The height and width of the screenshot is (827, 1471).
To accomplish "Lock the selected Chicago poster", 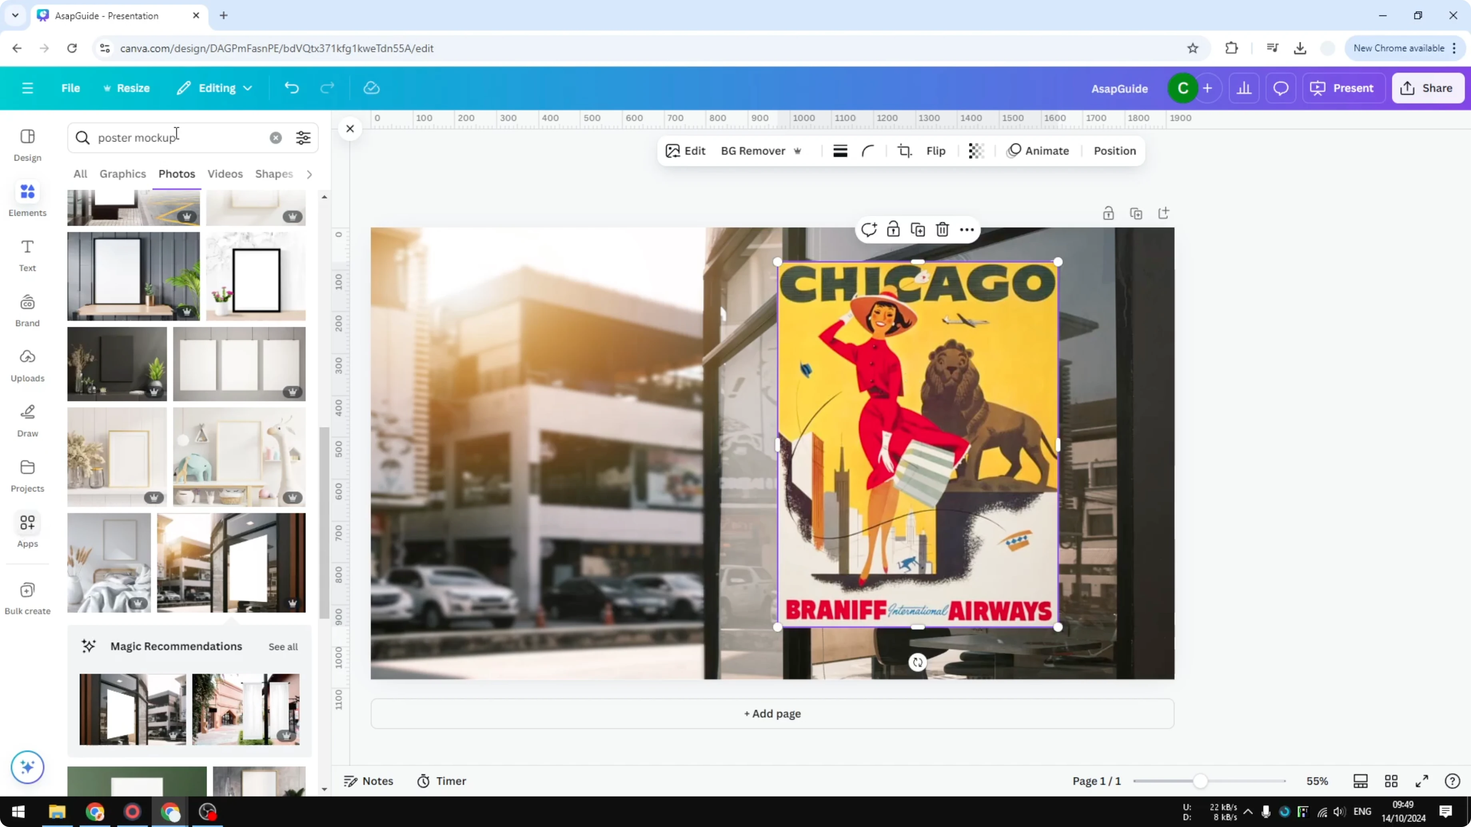I will tap(893, 229).
